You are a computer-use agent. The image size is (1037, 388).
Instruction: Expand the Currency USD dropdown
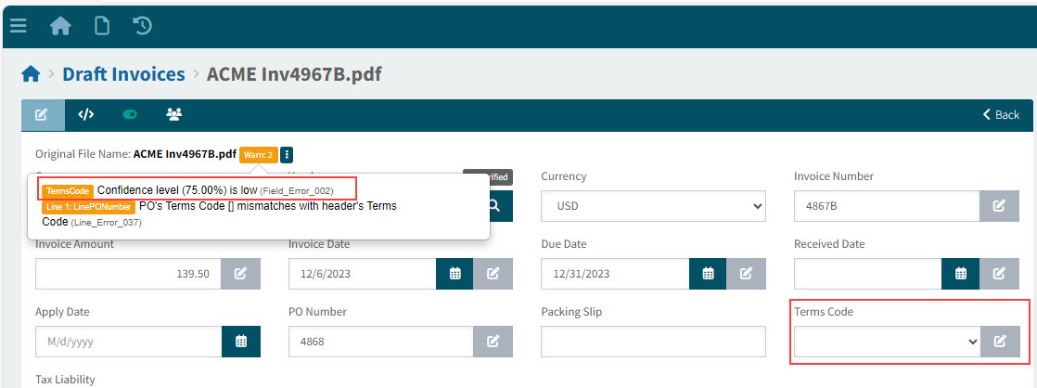coord(653,205)
